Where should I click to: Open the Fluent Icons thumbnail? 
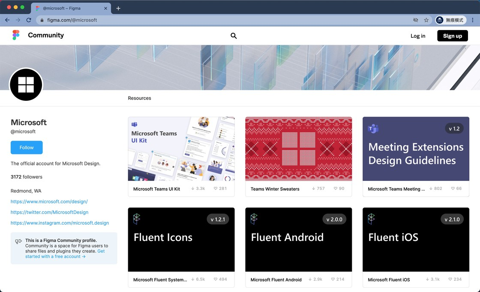(x=181, y=240)
